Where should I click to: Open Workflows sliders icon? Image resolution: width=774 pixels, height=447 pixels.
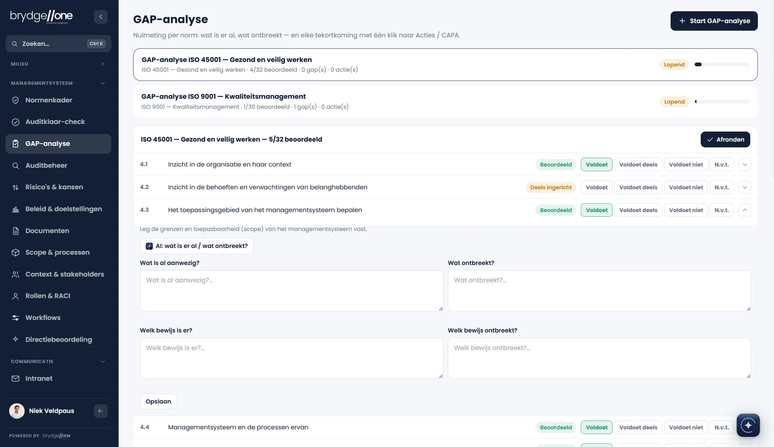pyautogui.click(x=15, y=318)
